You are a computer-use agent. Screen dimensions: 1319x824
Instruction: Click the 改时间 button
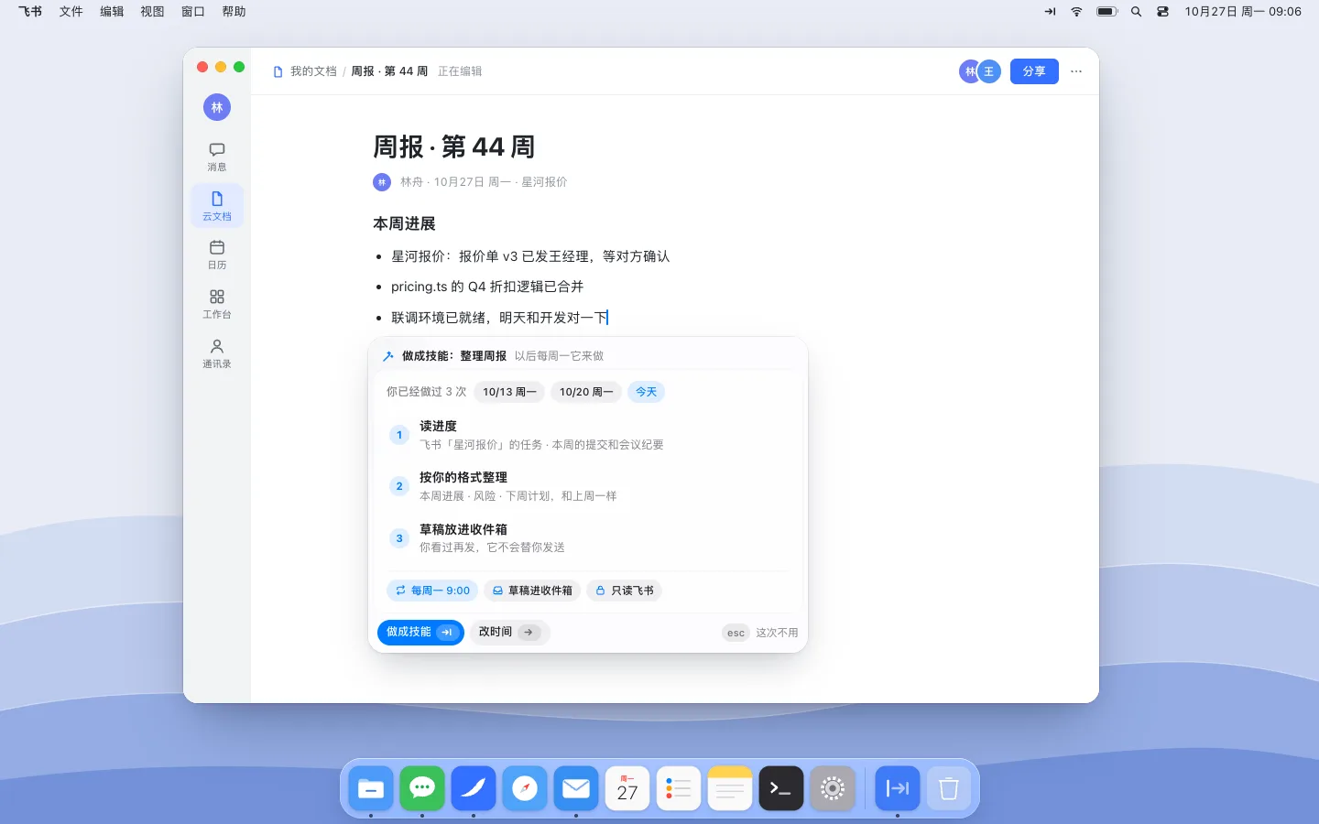coord(509,632)
